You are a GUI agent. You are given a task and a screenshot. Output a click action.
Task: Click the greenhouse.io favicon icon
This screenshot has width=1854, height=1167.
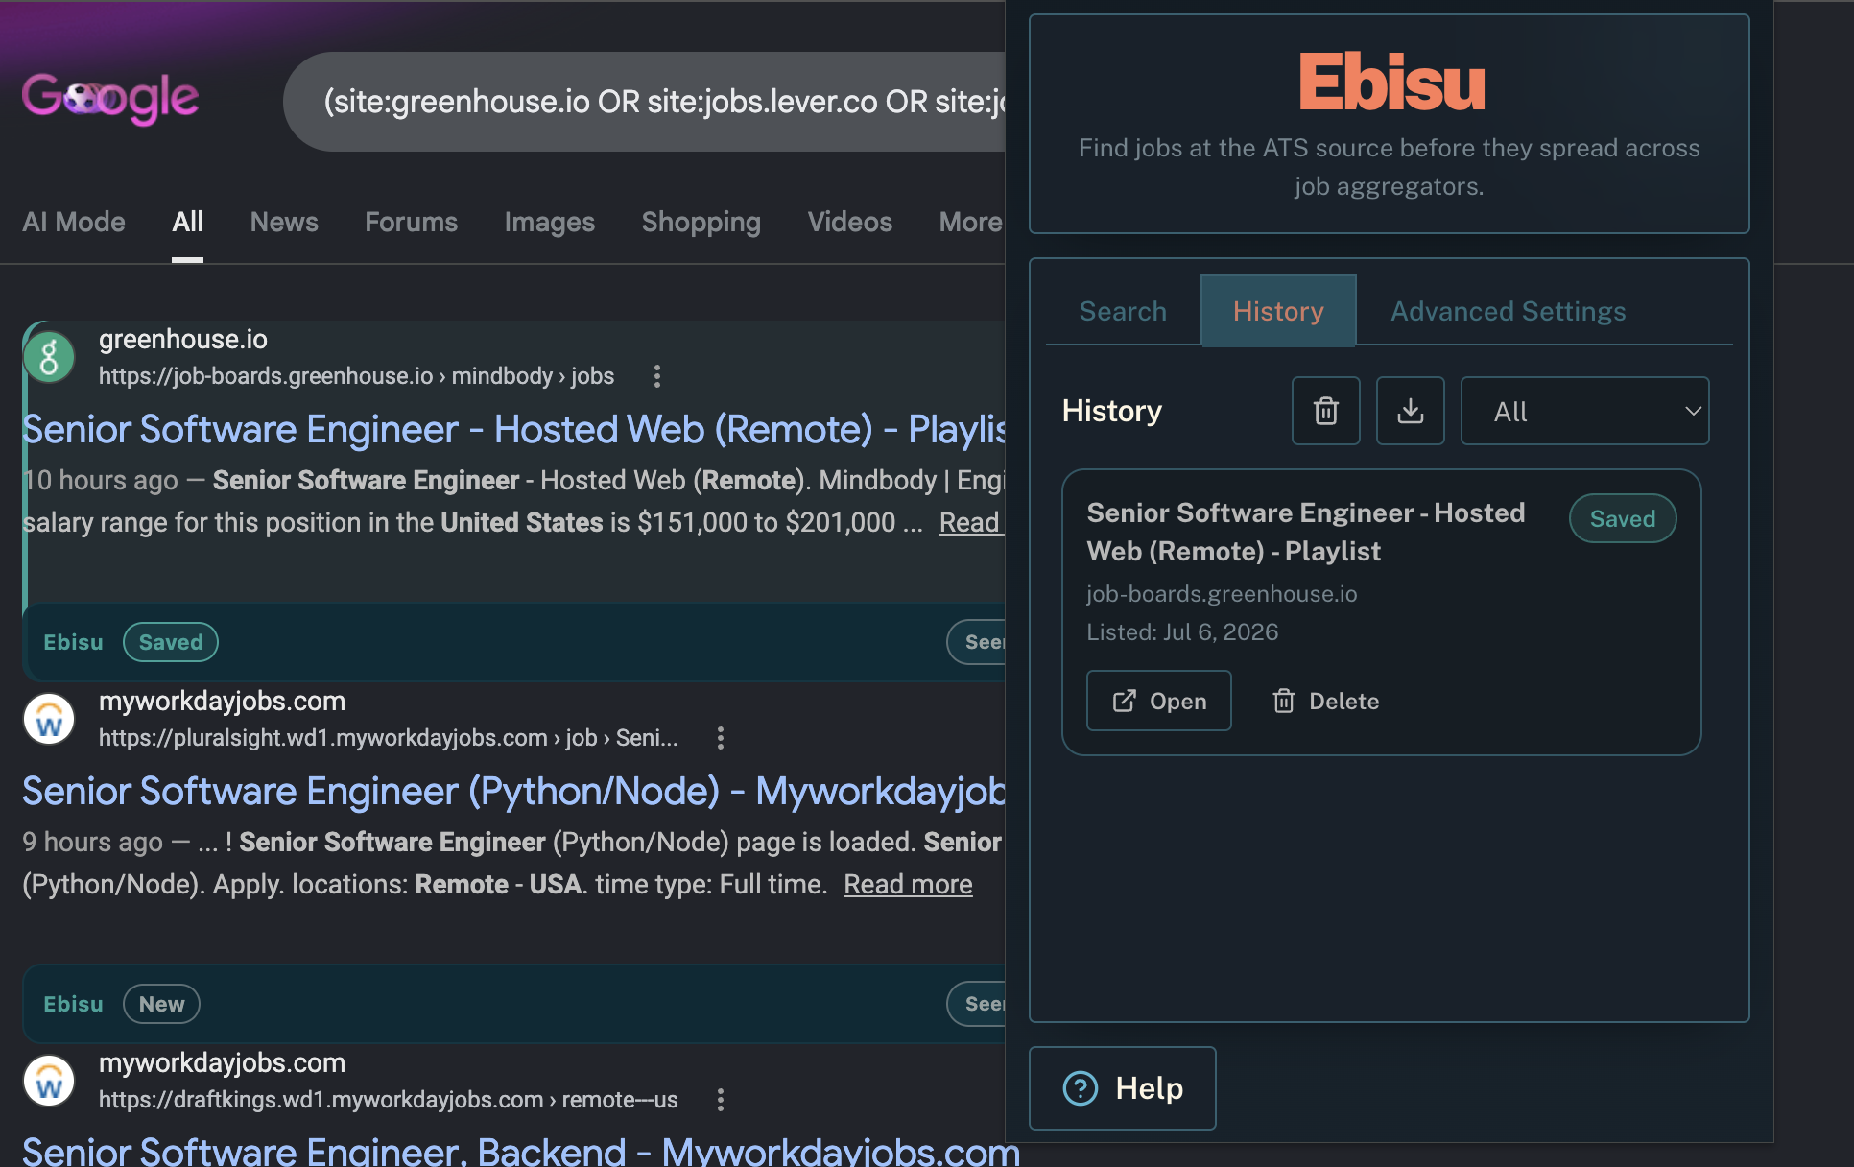(x=49, y=357)
